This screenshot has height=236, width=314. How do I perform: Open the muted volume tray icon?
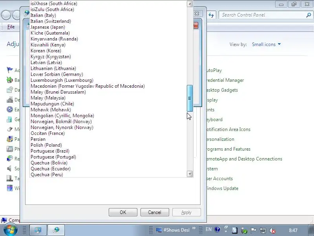point(272,230)
